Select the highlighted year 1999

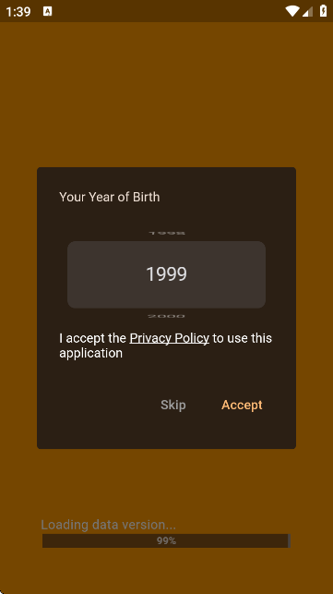click(x=166, y=274)
